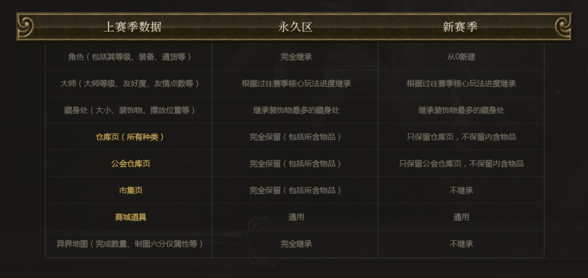Image resolution: width=588 pixels, height=278 pixels.
Task: Click 不继承 in the 市集页 row
Action: point(461,190)
